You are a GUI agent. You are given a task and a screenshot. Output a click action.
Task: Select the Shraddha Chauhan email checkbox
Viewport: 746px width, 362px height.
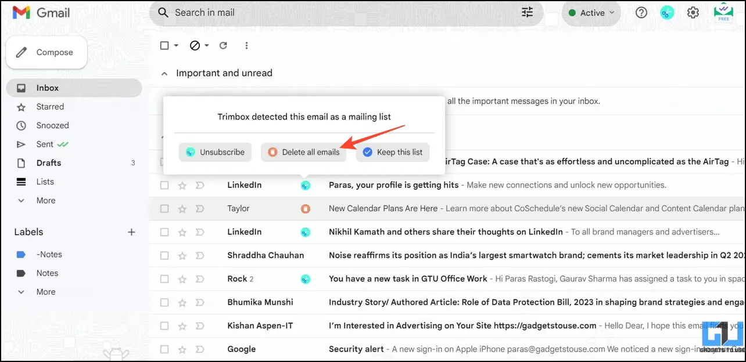(164, 256)
